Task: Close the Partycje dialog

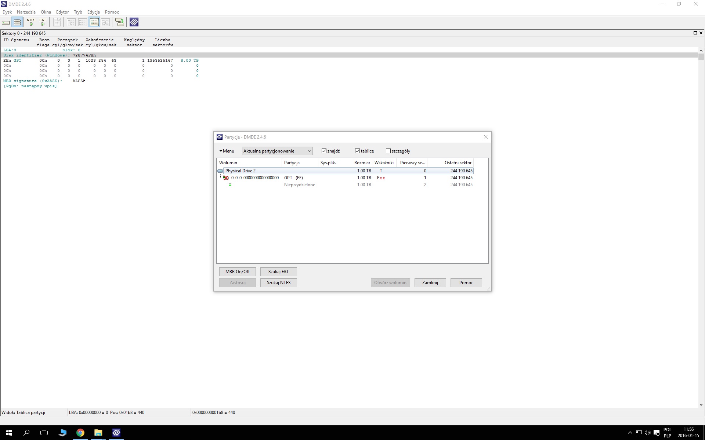Action: tap(486, 137)
